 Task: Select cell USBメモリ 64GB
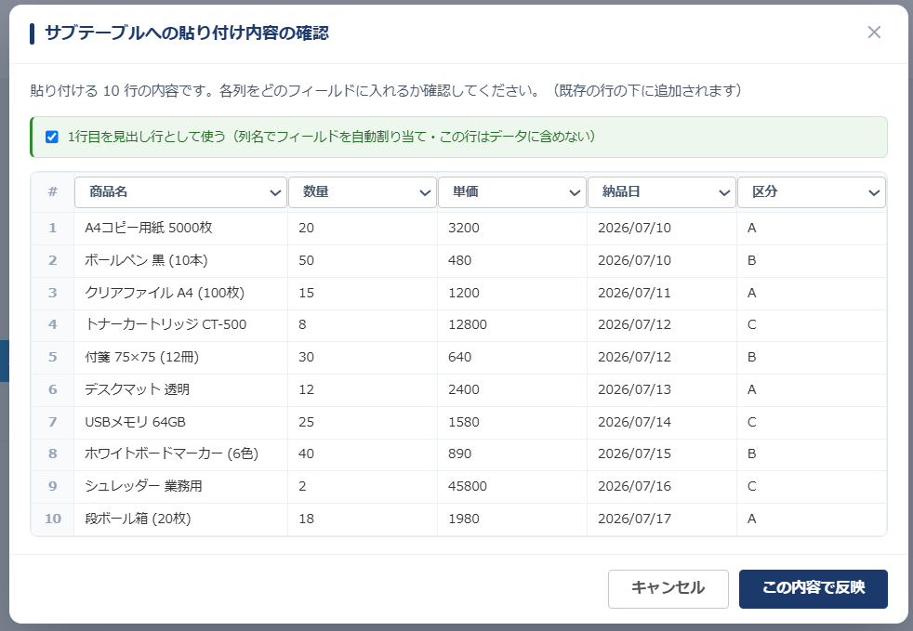(180, 422)
